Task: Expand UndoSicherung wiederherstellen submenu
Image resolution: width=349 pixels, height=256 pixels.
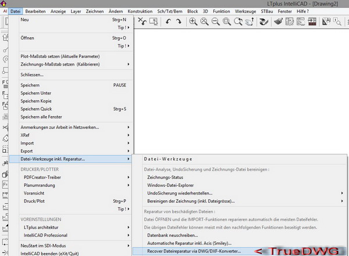Action: (342, 193)
